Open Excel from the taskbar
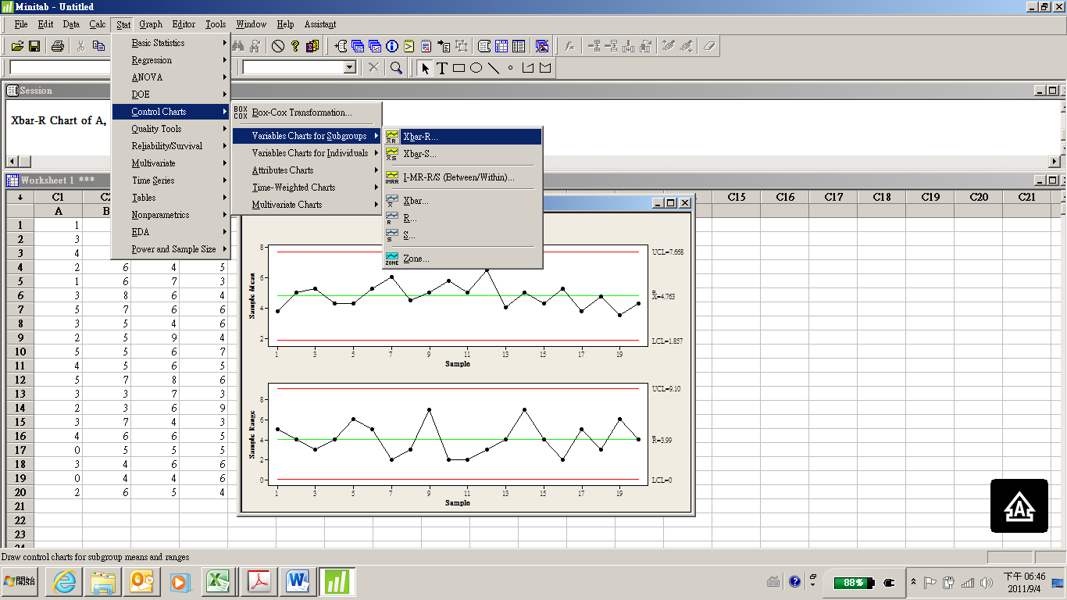The height and width of the screenshot is (600, 1067). pyautogui.click(x=220, y=582)
